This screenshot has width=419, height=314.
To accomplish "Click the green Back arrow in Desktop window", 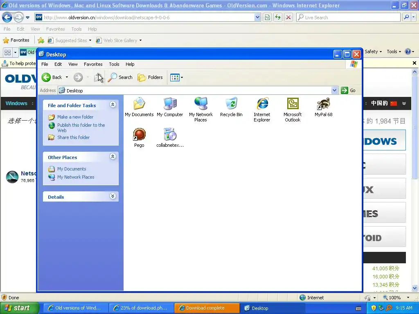I will click(x=46, y=77).
